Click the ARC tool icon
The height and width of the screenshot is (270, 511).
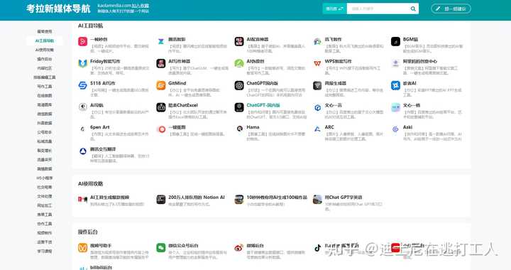click(317, 129)
